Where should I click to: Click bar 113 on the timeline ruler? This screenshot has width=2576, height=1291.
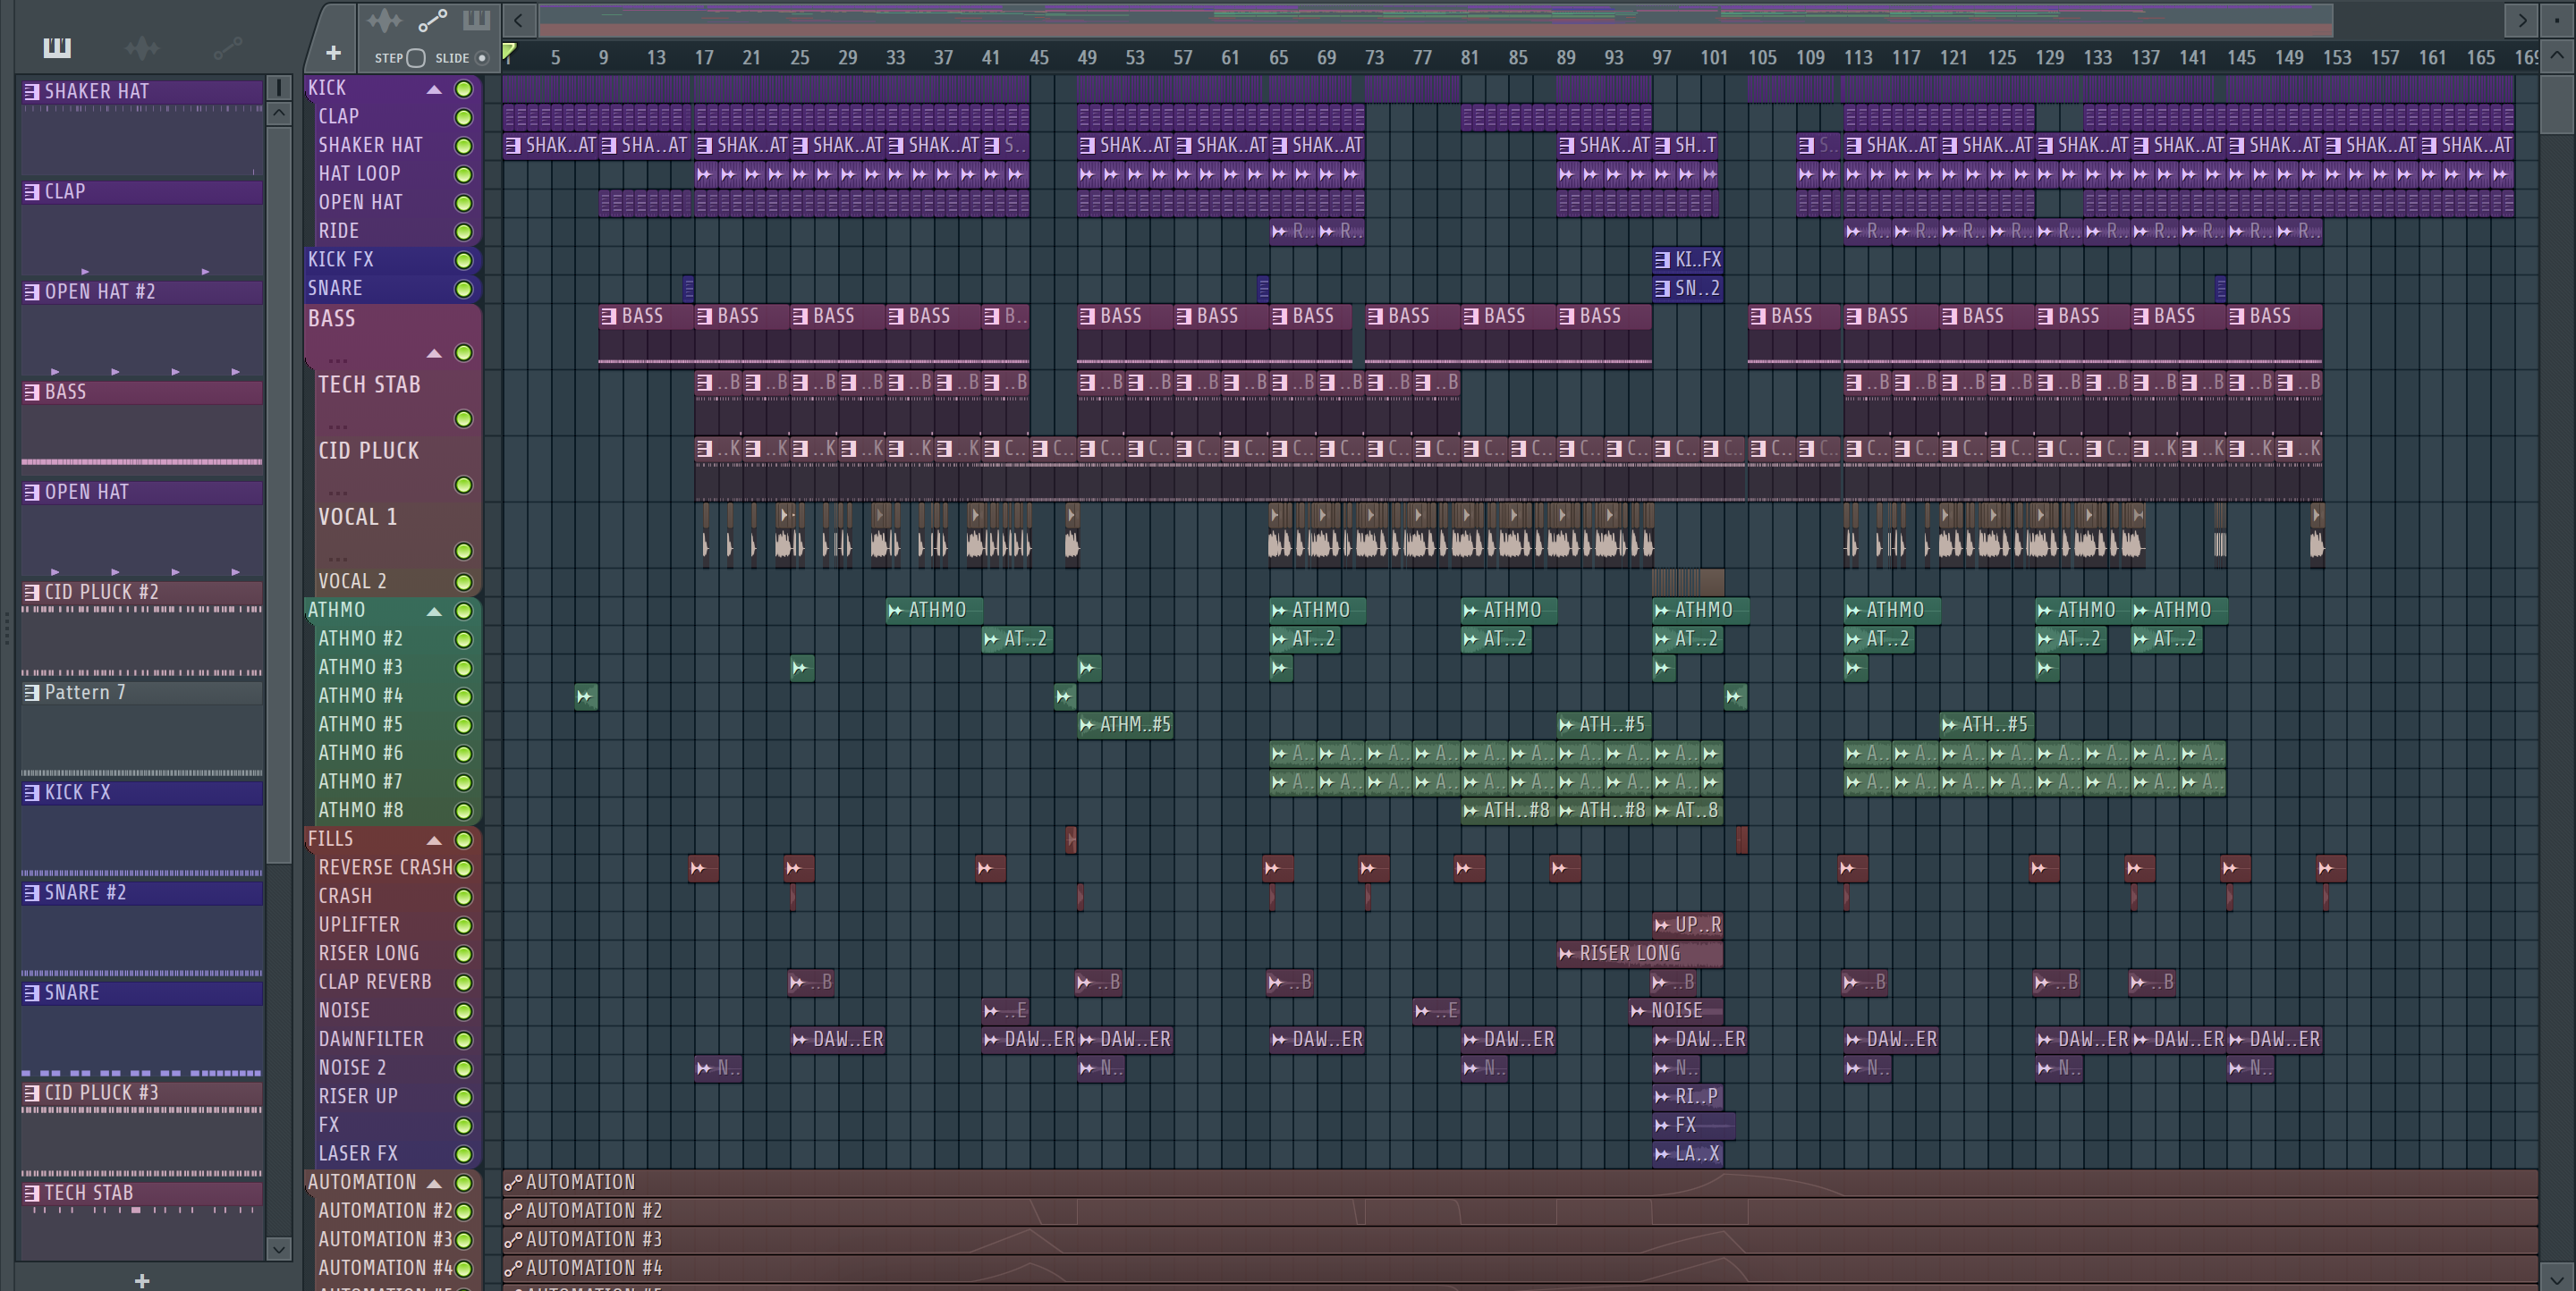pyautogui.click(x=1857, y=58)
